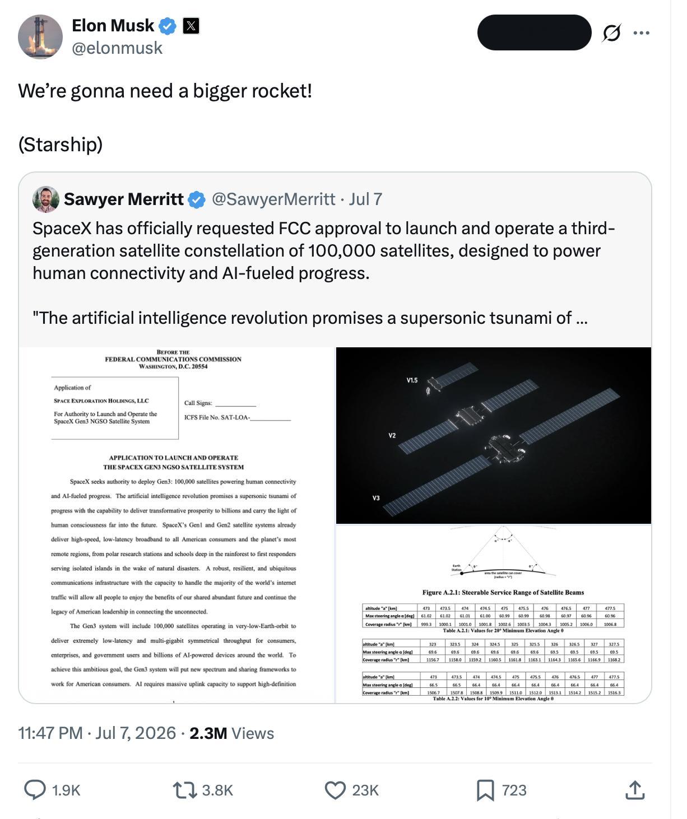Image resolution: width=687 pixels, height=819 pixels.
Task: Open the FCC application document image
Action: coord(177,525)
